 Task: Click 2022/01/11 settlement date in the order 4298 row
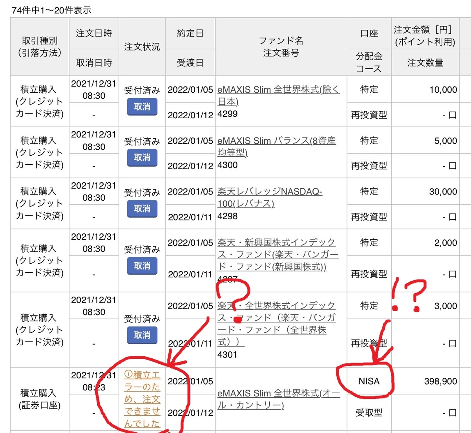point(190,217)
